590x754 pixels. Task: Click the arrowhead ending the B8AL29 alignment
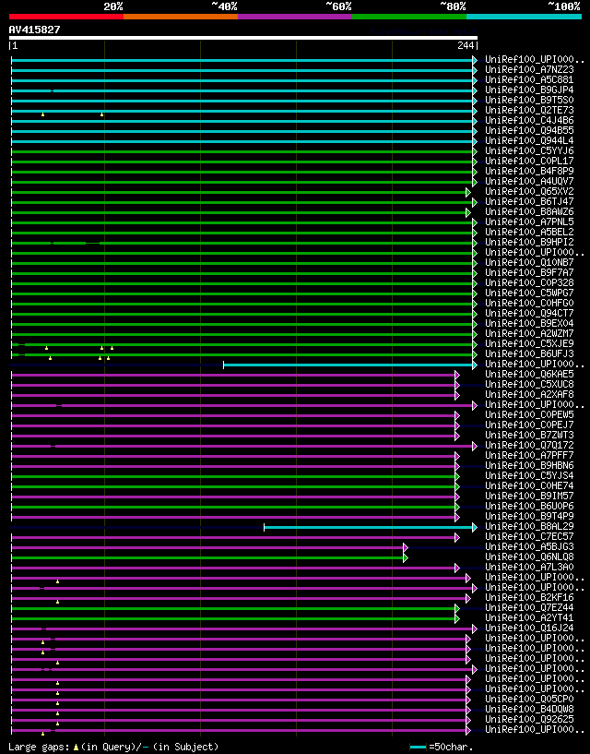pyautogui.click(x=475, y=528)
